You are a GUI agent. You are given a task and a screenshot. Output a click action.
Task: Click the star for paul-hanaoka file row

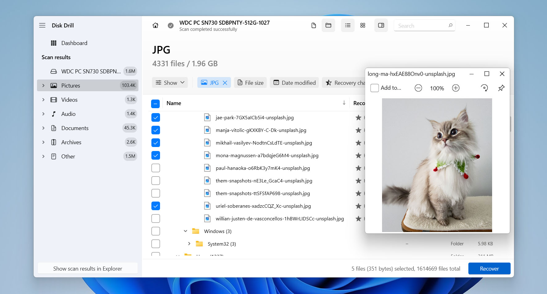pos(358,168)
